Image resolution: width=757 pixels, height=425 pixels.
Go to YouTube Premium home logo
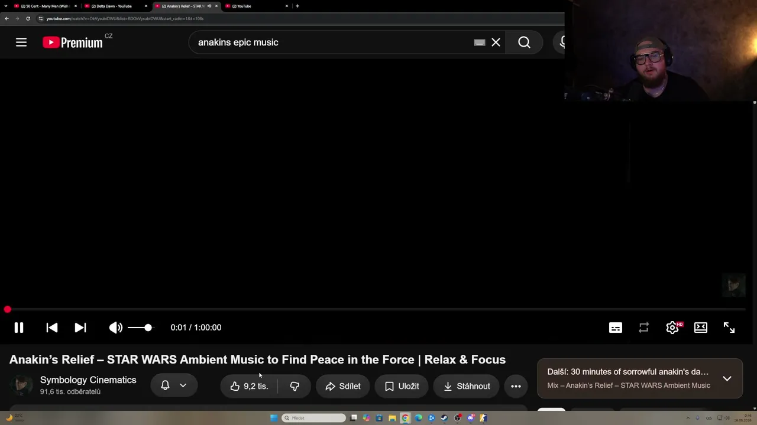(x=73, y=42)
